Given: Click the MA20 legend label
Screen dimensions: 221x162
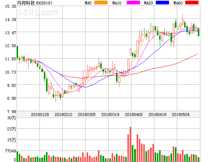Looking at the screenshot, I should pos(148,3).
